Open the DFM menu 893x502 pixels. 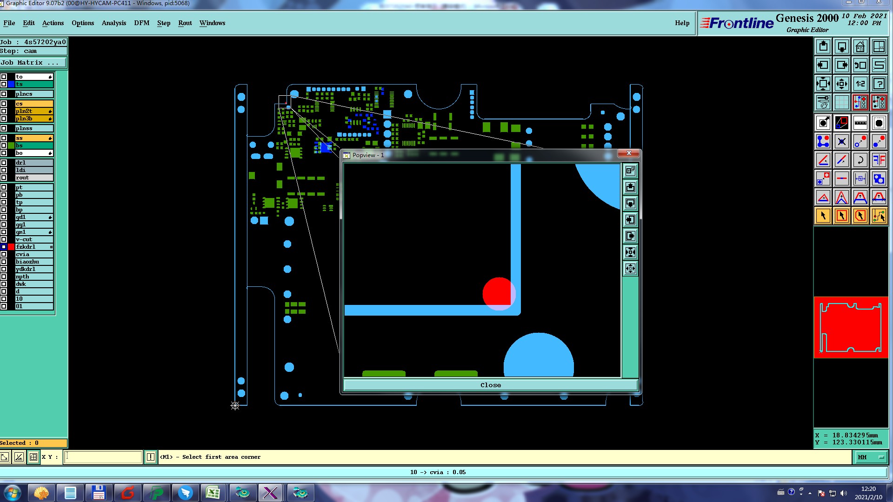click(141, 23)
